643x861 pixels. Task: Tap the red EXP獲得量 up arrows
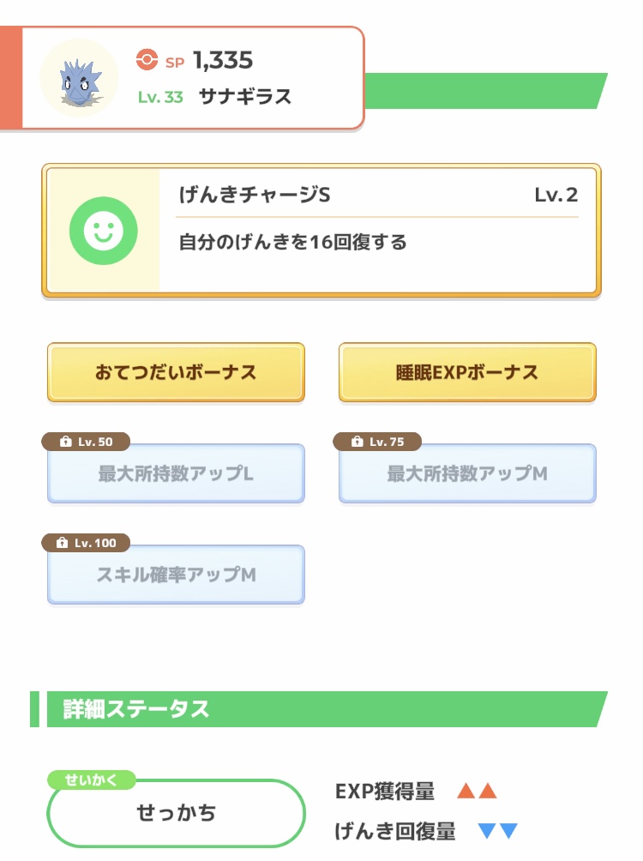477,791
